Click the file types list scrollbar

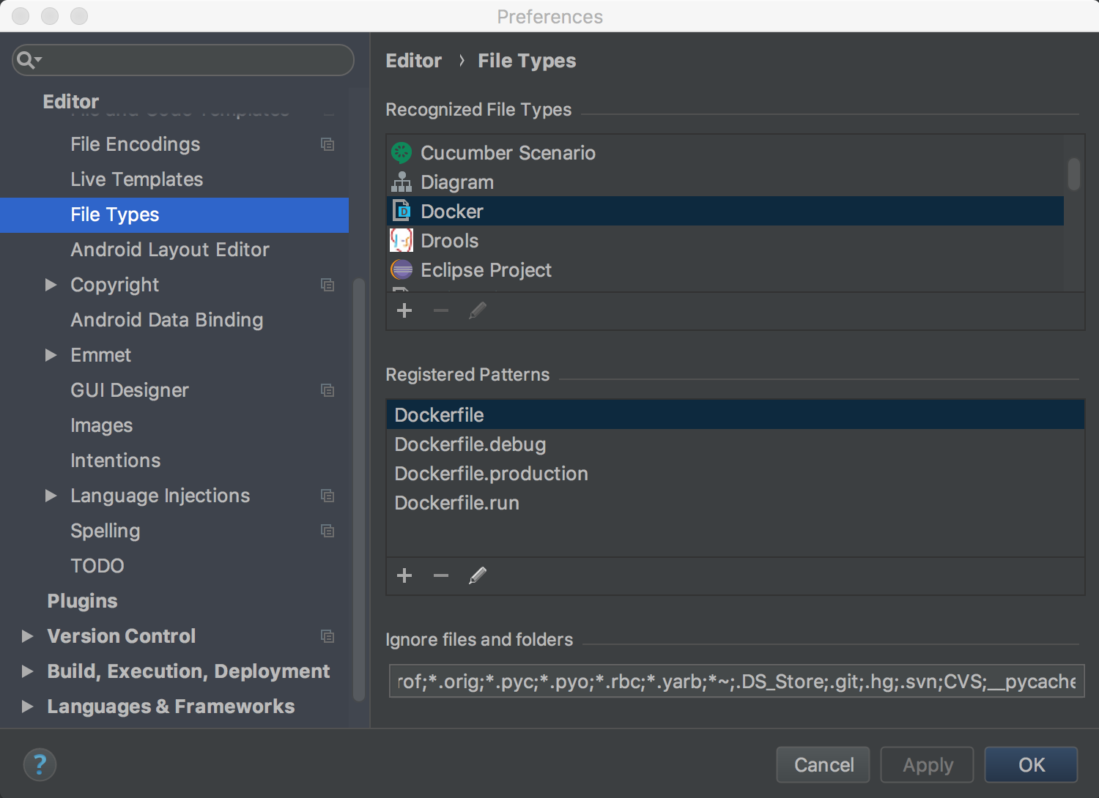(1074, 174)
